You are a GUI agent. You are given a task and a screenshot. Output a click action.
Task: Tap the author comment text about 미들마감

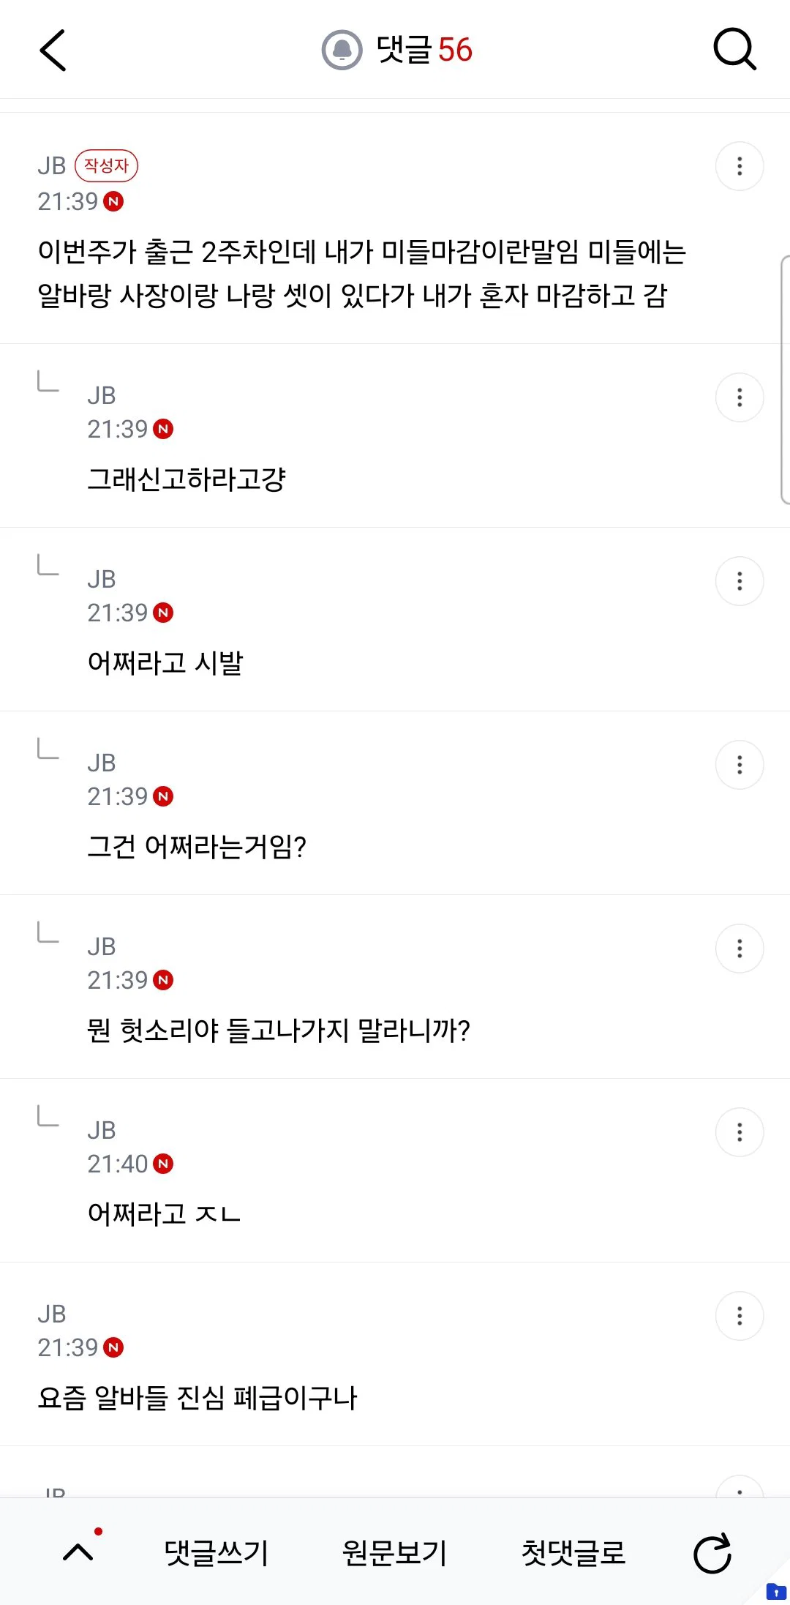pyautogui.click(x=362, y=273)
